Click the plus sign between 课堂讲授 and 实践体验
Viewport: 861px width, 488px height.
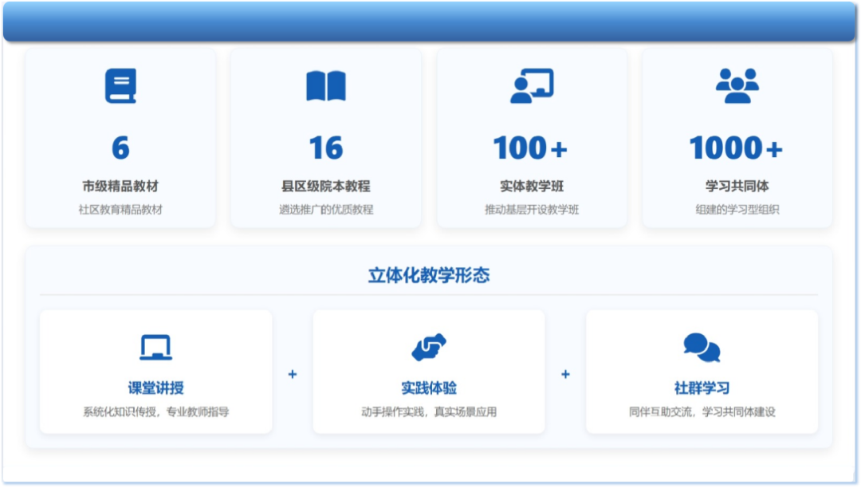[x=293, y=374]
